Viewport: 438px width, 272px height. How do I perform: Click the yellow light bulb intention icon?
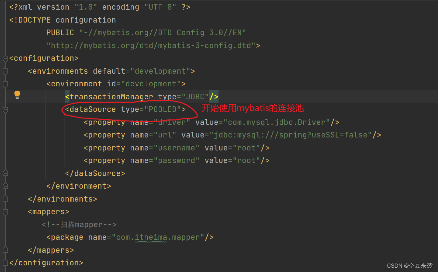[17, 95]
